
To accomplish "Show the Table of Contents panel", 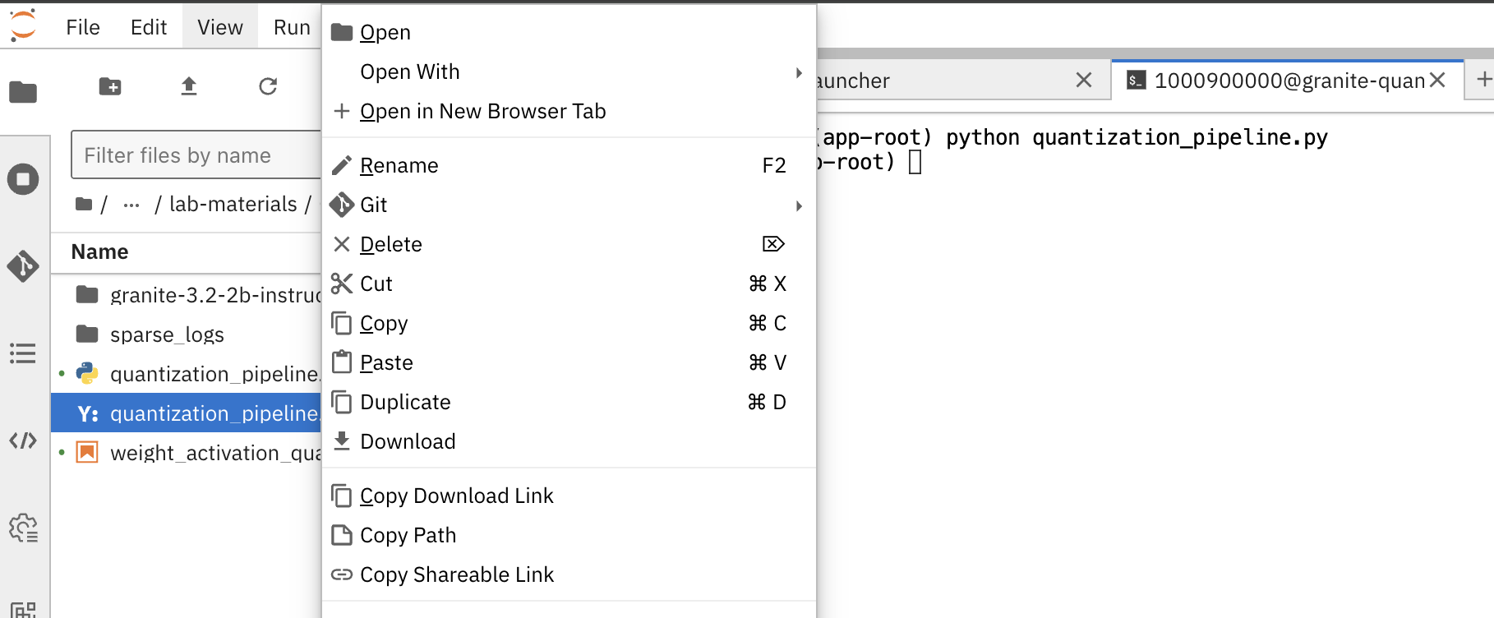I will click(23, 353).
